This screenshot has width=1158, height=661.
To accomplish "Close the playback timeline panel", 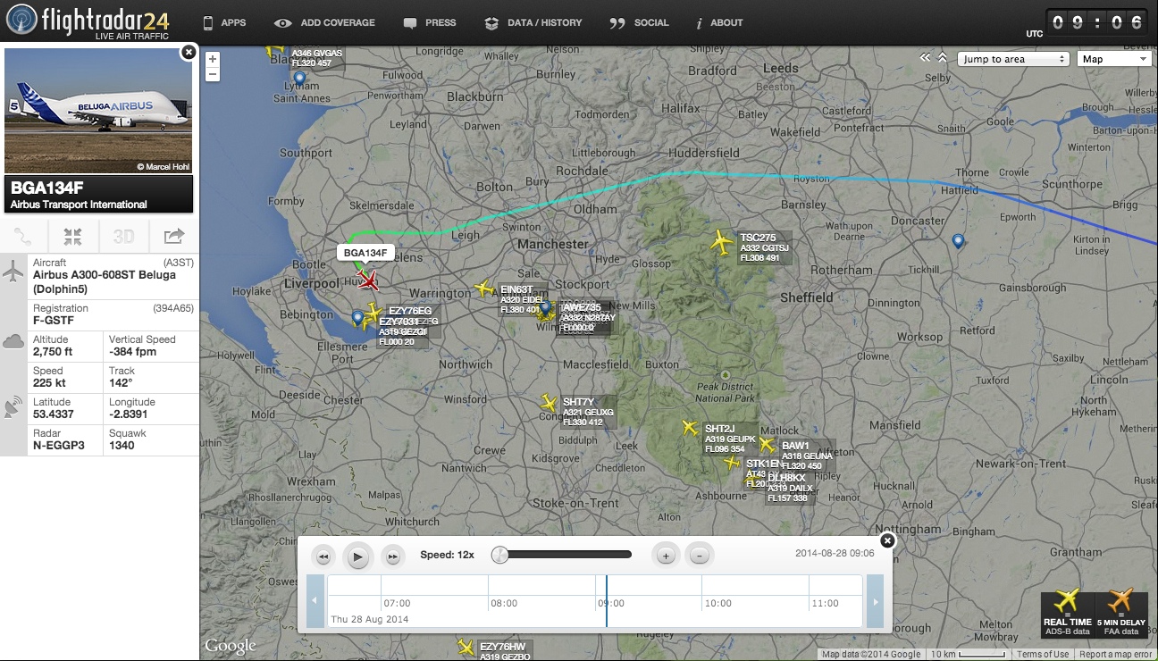I will click(887, 540).
